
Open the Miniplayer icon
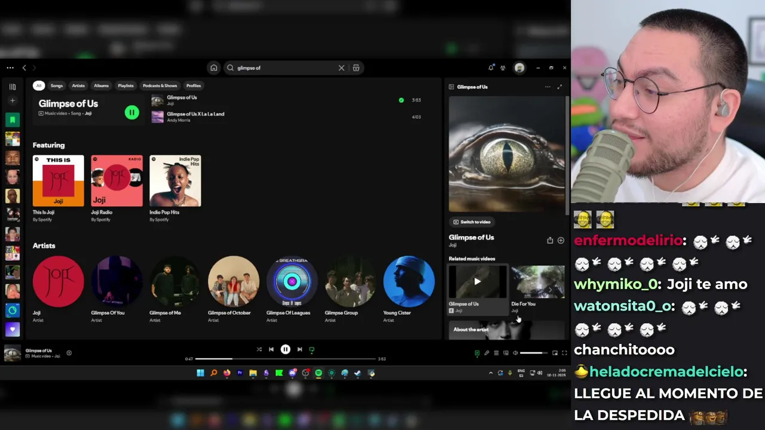click(555, 353)
